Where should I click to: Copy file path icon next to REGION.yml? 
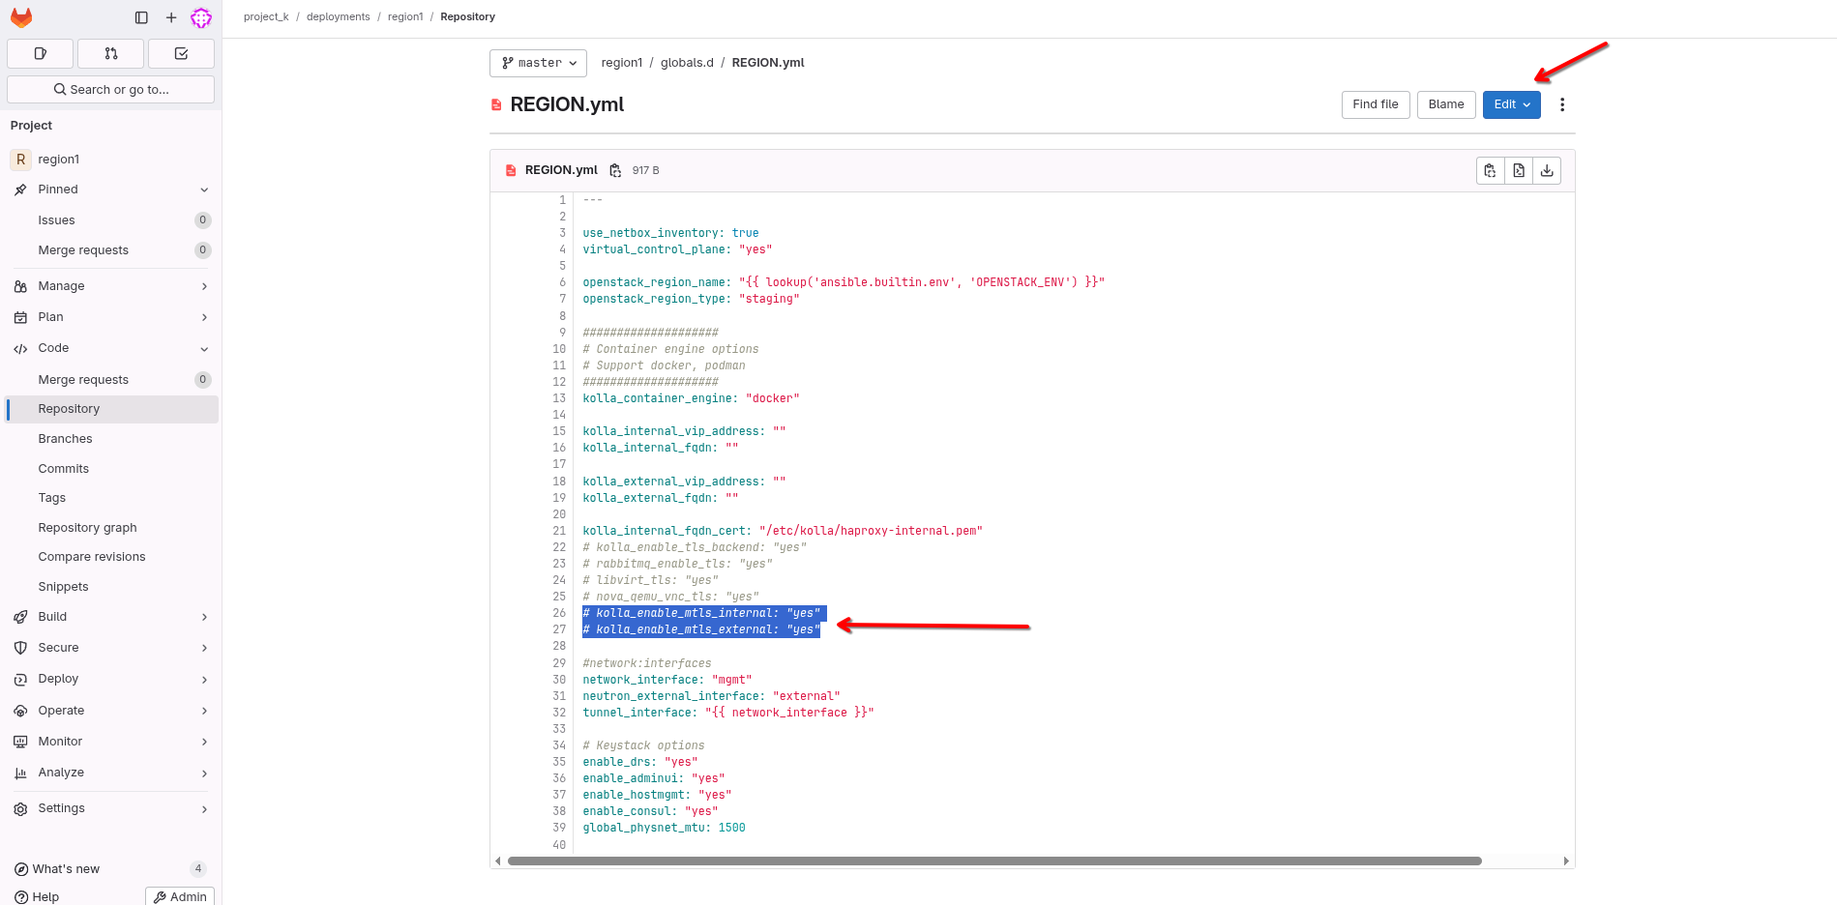615,171
